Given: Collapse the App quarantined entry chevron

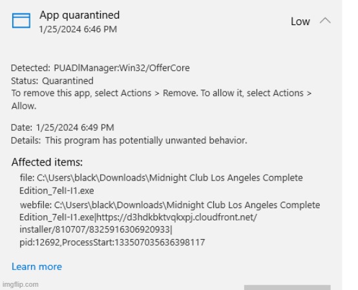Looking at the screenshot, I should (325, 21).
